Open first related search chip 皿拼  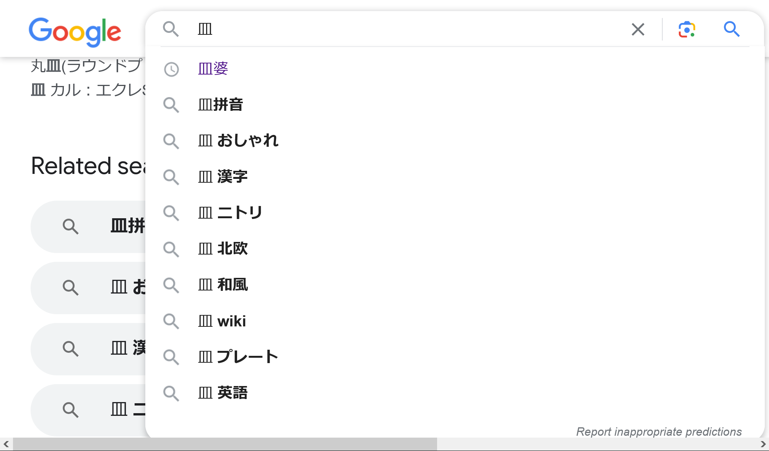pyautogui.click(x=88, y=227)
